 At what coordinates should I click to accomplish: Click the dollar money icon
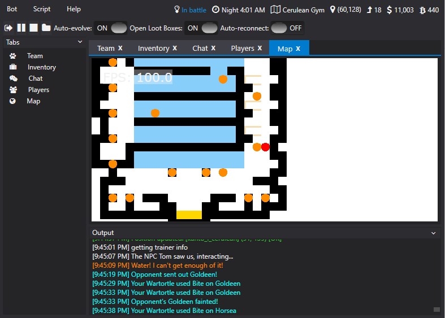[x=390, y=10]
